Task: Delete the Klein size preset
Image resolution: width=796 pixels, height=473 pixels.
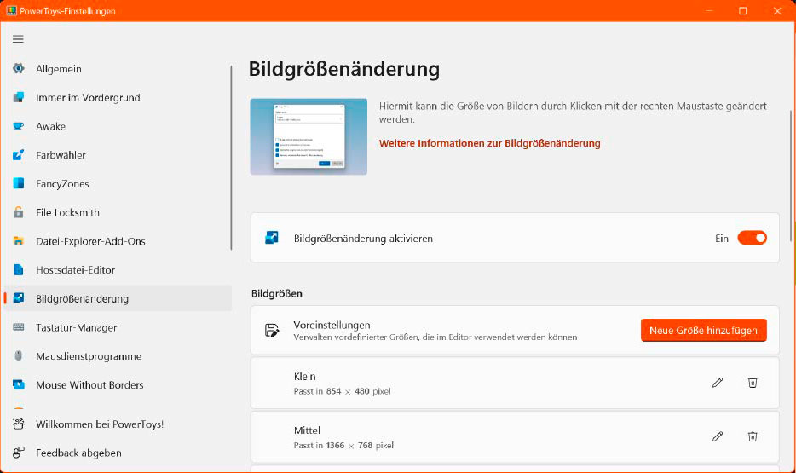Action: (753, 383)
